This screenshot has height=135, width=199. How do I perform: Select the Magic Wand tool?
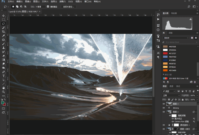(3, 28)
